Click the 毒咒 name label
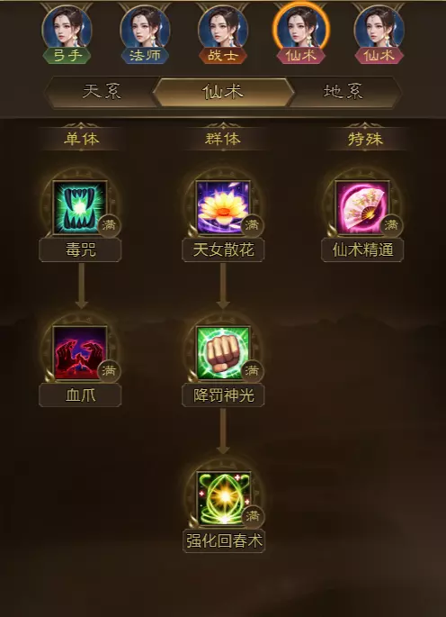This screenshot has width=446, height=617. pyautogui.click(x=80, y=250)
